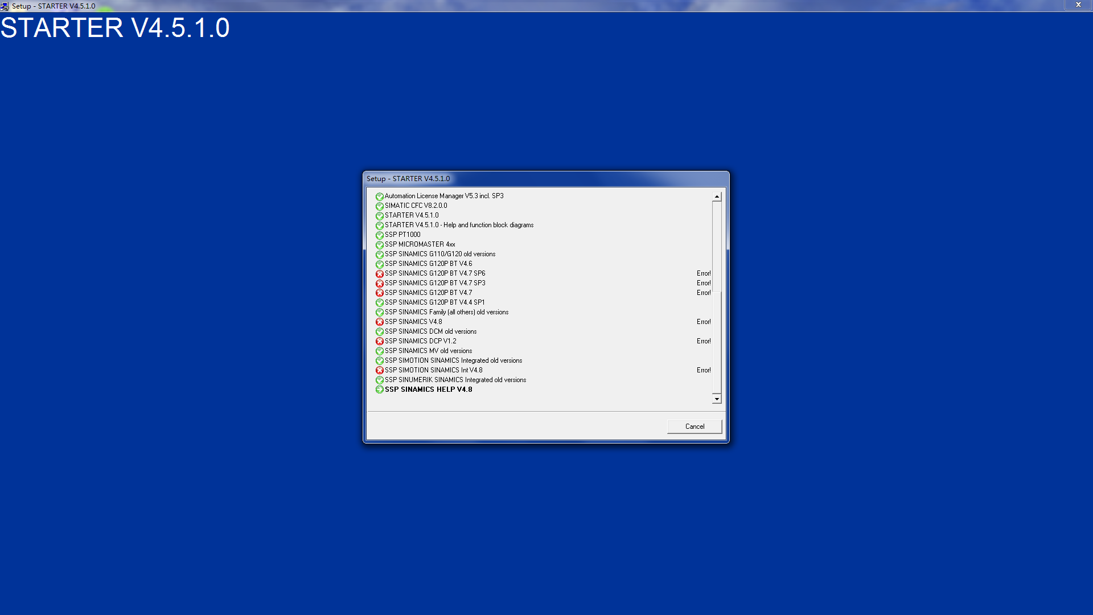Select SSP SINUMERIK SINAMICS Integrated old versions
Screen dimensions: 1093x615
(x=455, y=380)
